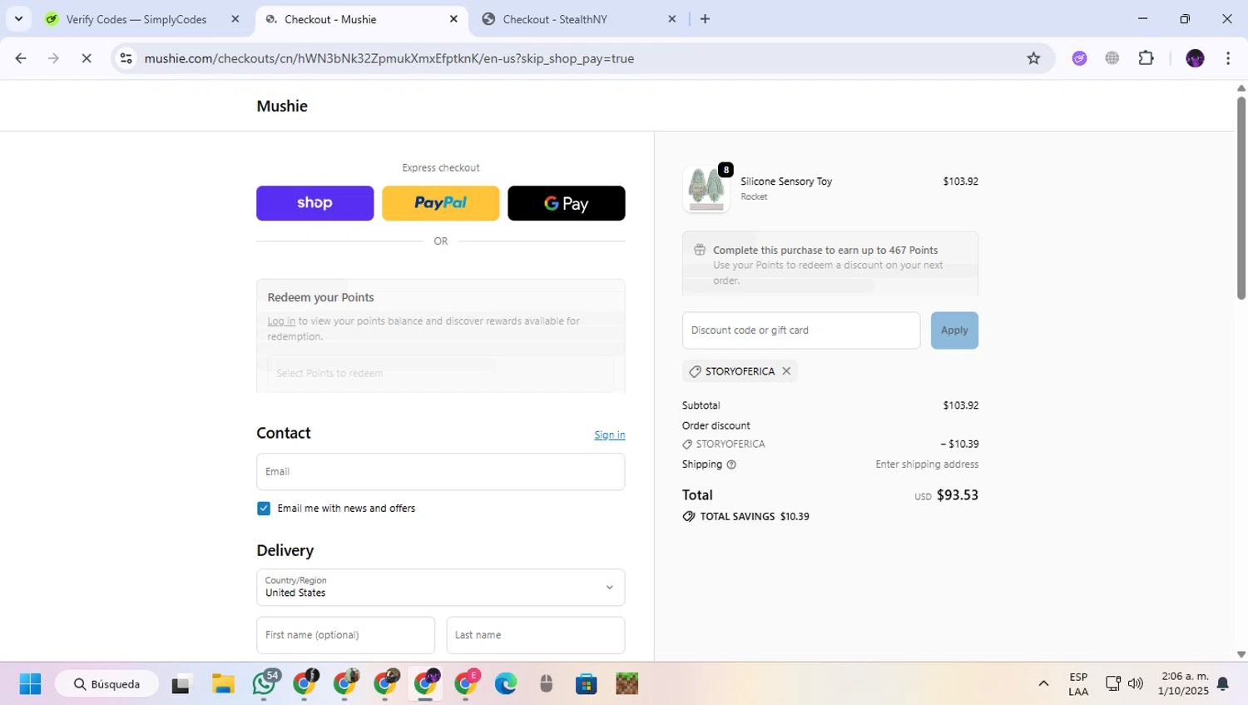The height and width of the screenshot is (705, 1248).
Task: Click Log in link for points
Action: [281, 321]
